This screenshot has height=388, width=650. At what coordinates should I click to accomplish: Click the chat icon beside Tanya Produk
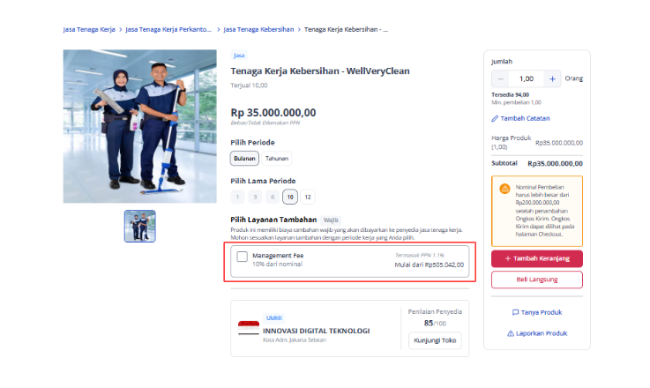(515, 312)
